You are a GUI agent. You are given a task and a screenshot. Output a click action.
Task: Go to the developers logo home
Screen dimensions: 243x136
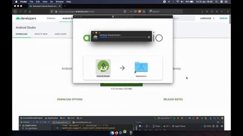click(x=26, y=19)
